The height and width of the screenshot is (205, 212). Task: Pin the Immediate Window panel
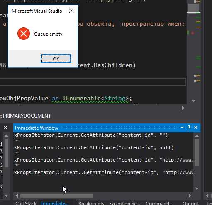tap(189, 128)
